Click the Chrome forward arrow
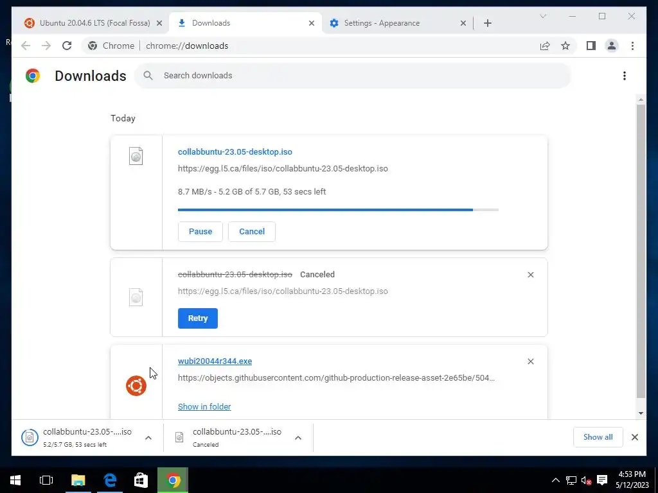658x493 pixels. (x=46, y=46)
